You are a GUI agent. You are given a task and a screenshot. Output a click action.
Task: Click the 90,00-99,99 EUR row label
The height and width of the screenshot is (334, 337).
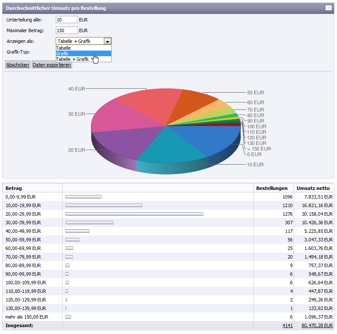pyautogui.click(x=23, y=274)
